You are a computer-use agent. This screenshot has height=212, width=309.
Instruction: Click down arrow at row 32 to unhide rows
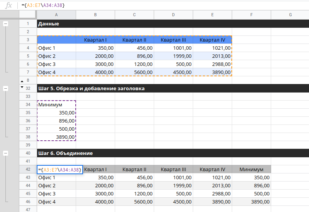click(22, 88)
